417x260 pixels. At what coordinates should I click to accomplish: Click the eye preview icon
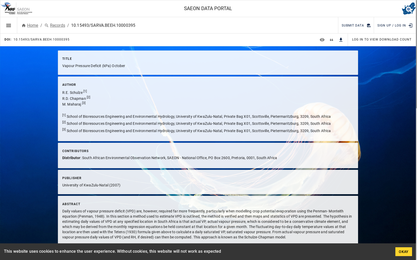click(322, 40)
